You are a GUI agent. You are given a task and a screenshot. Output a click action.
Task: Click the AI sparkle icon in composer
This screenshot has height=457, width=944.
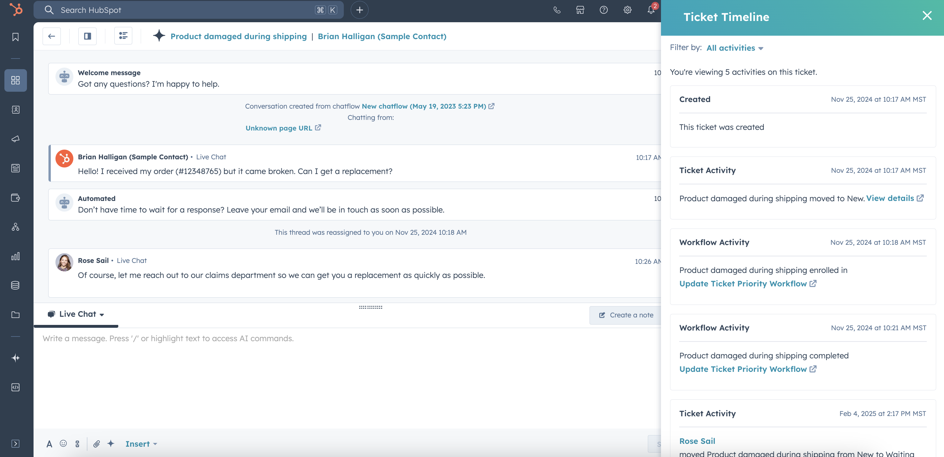[x=111, y=444]
